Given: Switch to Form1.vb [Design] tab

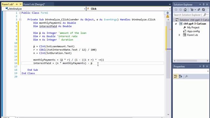Looking at the screenshot, I should point(34,4).
